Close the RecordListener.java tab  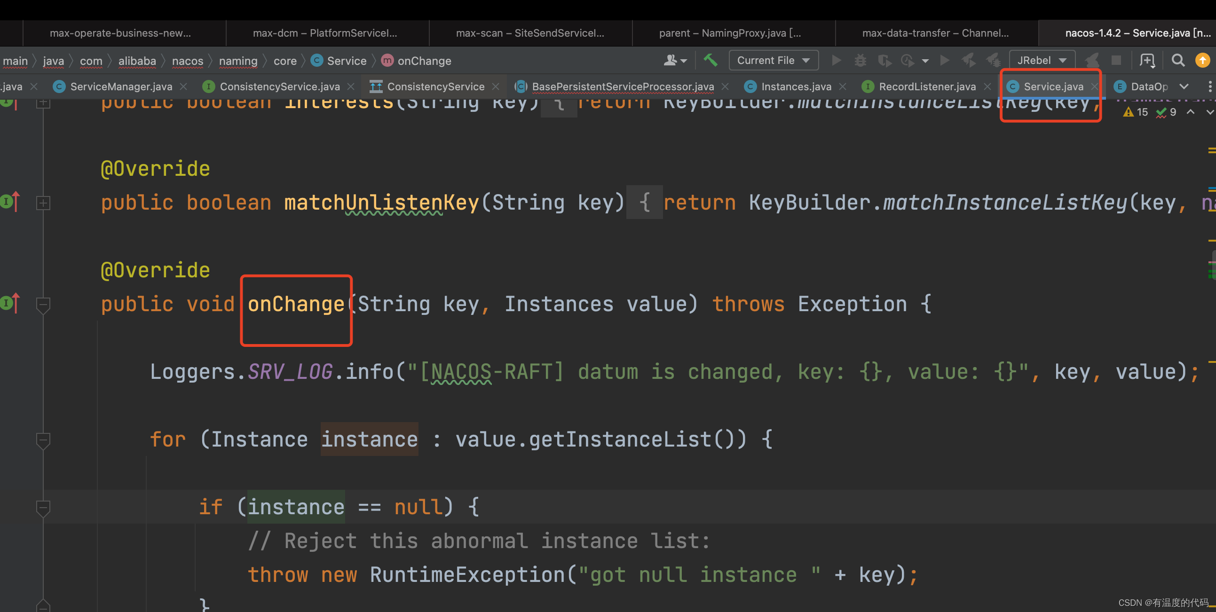[987, 86]
